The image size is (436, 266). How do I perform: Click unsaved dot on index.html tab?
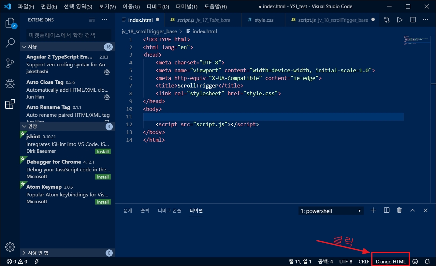point(158,20)
